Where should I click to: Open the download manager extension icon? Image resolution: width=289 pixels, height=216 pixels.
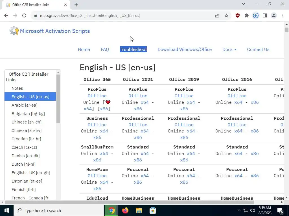pos(256,16)
